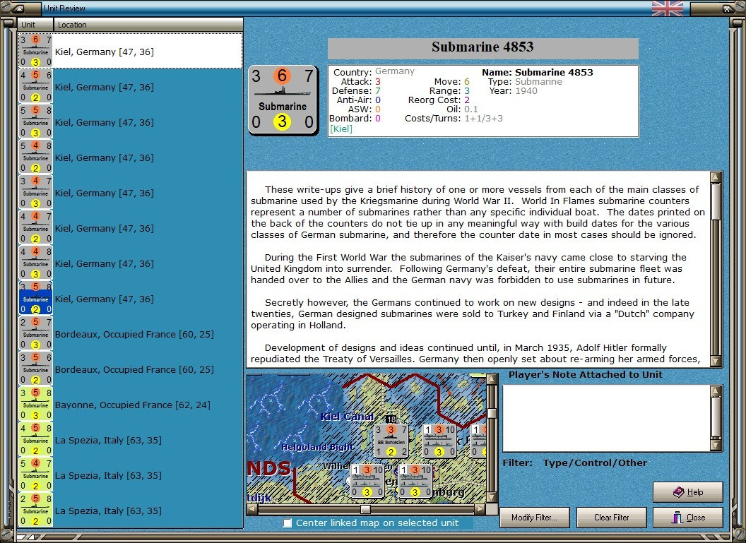Click the Kiel Canal label on the map
The width and height of the screenshot is (746, 543).
click(x=347, y=417)
